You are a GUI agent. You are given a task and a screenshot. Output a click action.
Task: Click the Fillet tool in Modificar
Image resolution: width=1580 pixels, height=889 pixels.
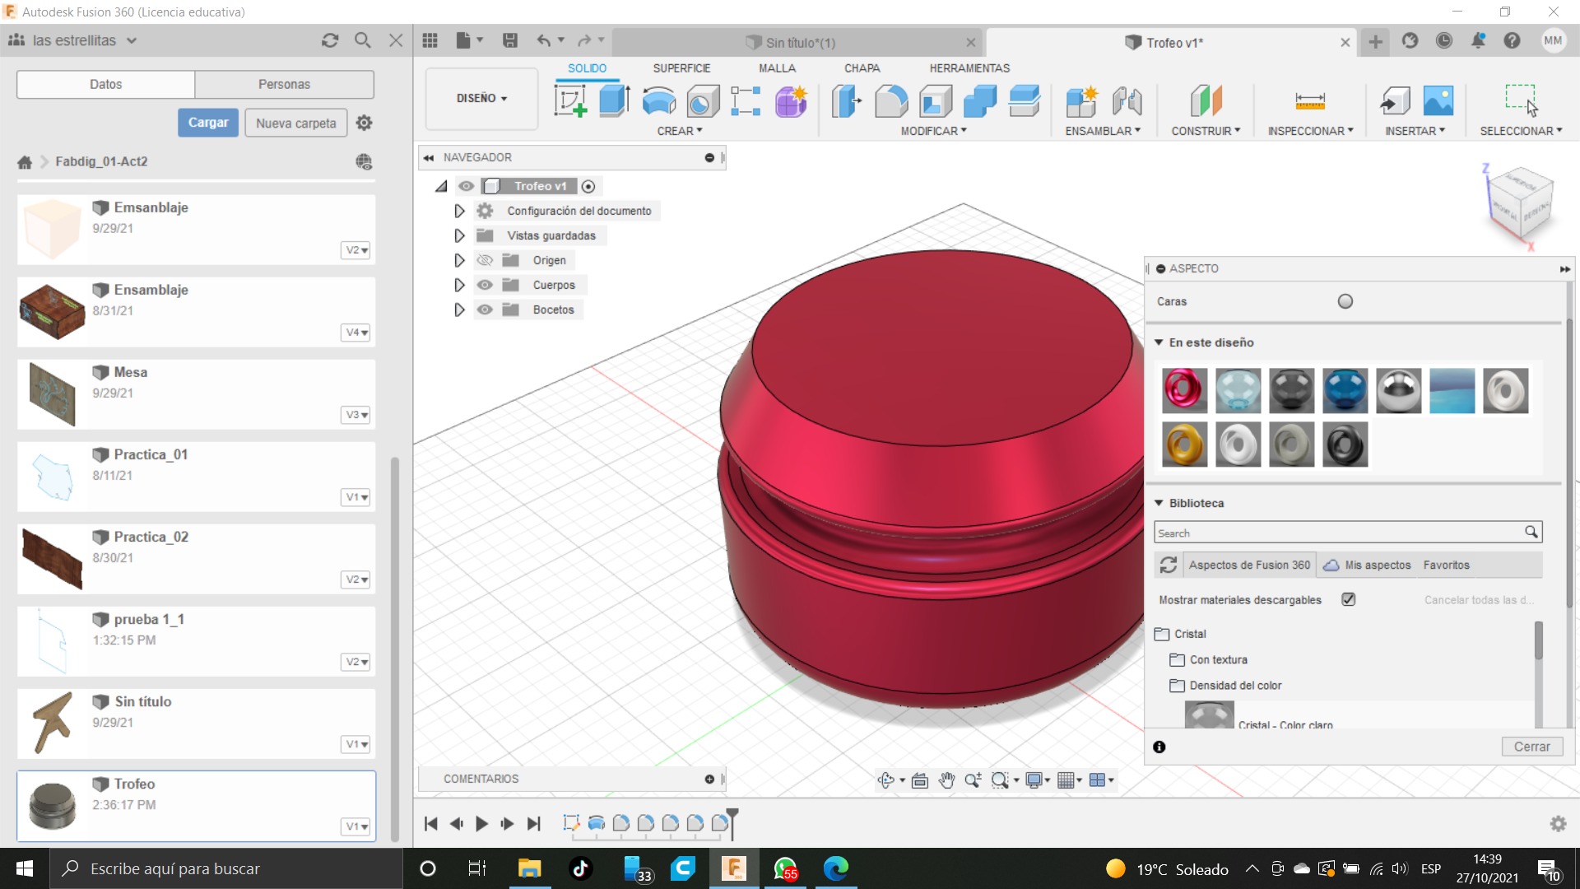pos(890,101)
